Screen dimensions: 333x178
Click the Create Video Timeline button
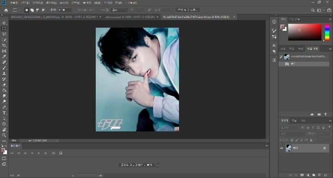point(136,165)
